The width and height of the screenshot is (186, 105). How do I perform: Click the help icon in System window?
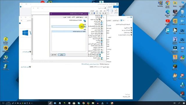pos(20,23)
